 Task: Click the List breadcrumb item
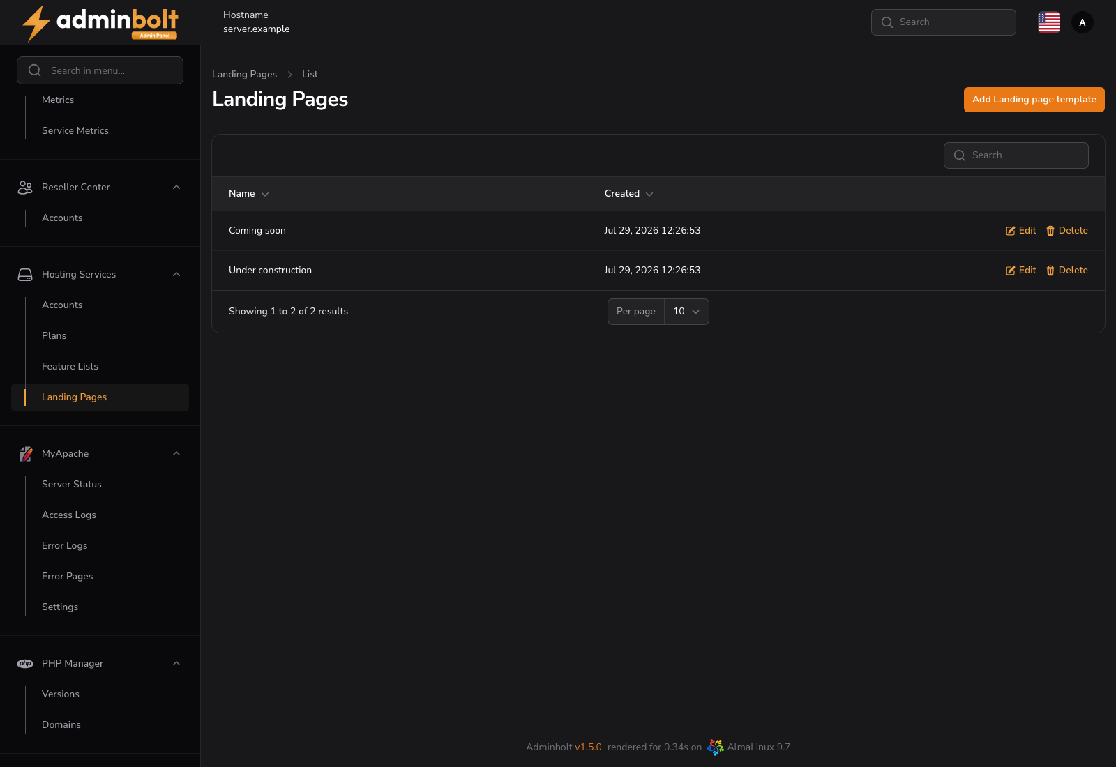[x=310, y=74]
